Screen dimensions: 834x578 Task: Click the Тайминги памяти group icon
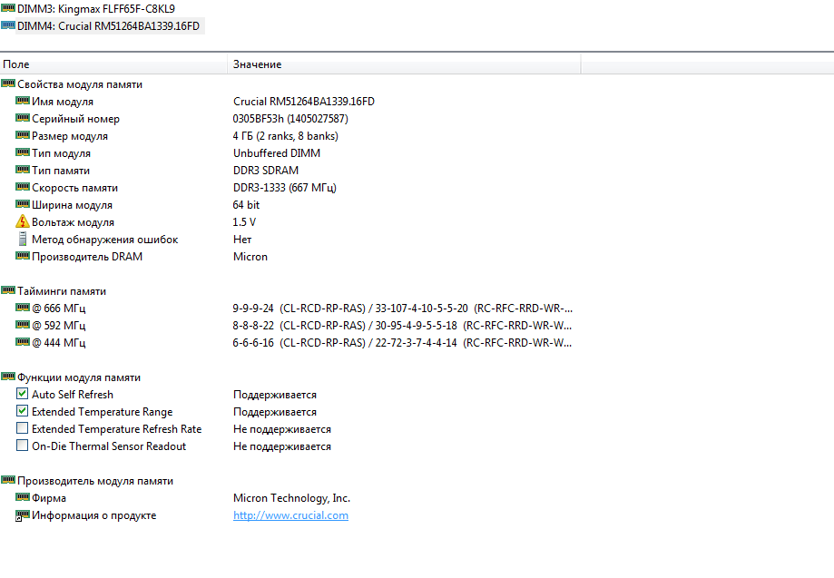click(x=8, y=290)
